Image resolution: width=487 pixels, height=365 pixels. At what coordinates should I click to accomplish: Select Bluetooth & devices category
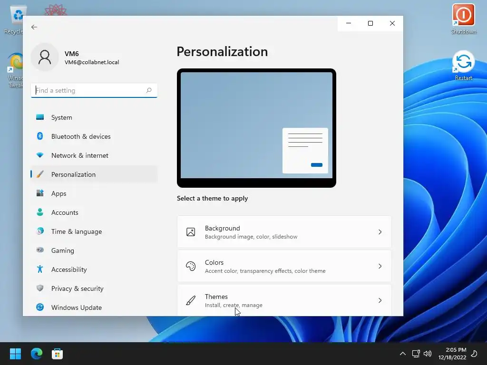94,136
